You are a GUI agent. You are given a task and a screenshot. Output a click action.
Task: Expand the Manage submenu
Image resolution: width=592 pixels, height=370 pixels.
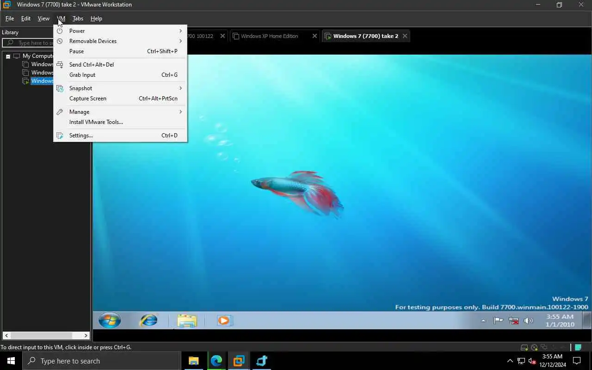[120, 112]
